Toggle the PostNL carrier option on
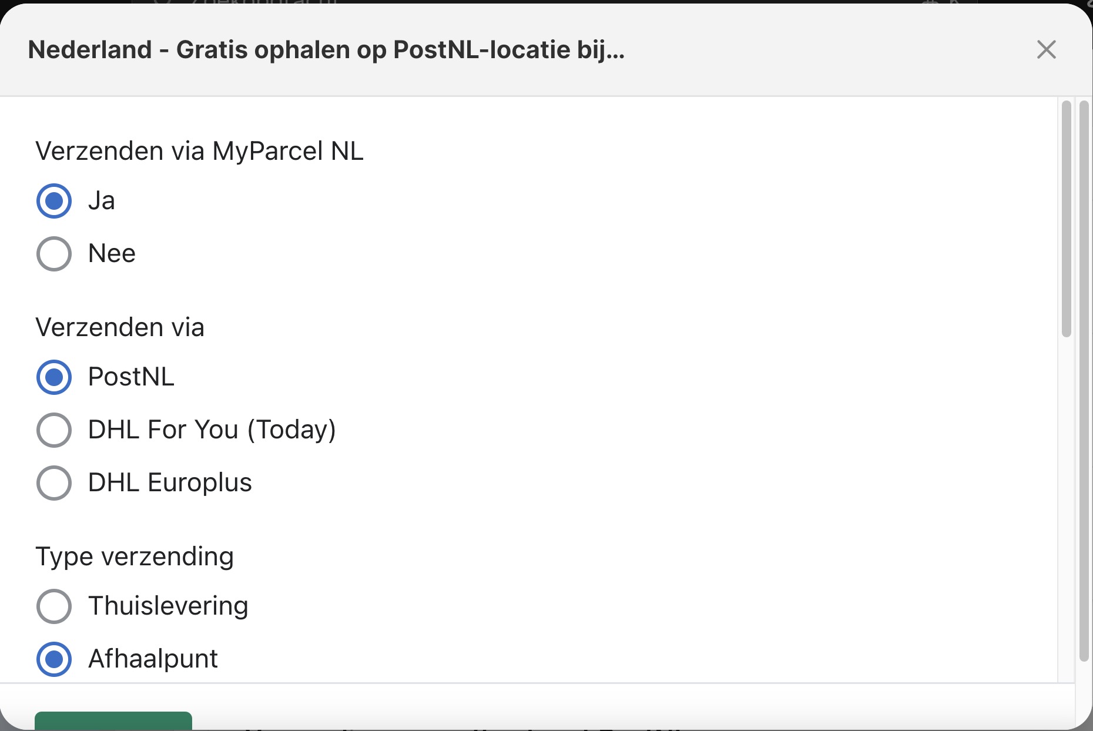This screenshot has height=731, width=1093. pyautogui.click(x=53, y=377)
